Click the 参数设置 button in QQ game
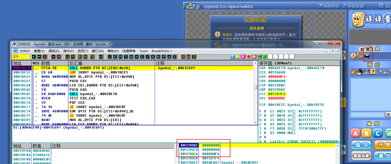Screen dimensions: 391x164 [353, 6]
